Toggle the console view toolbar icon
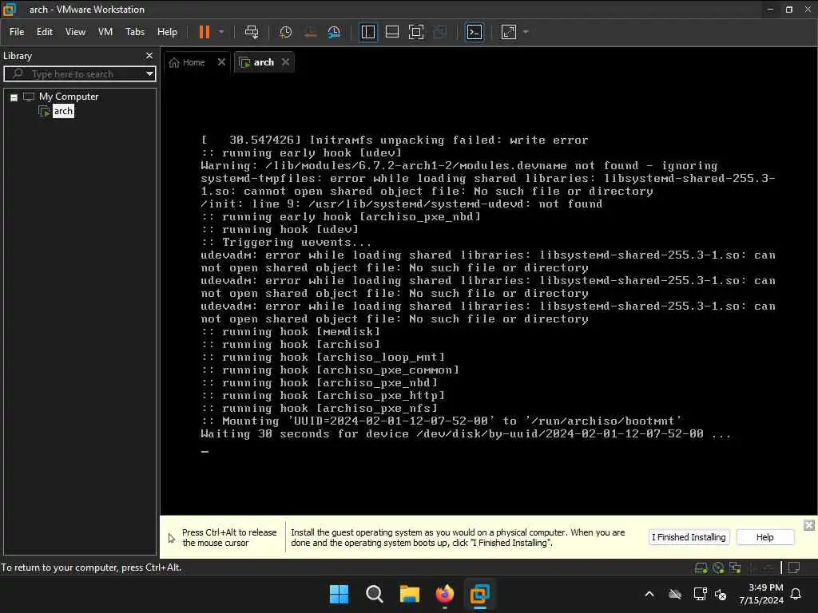The image size is (818, 613). [x=475, y=32]
